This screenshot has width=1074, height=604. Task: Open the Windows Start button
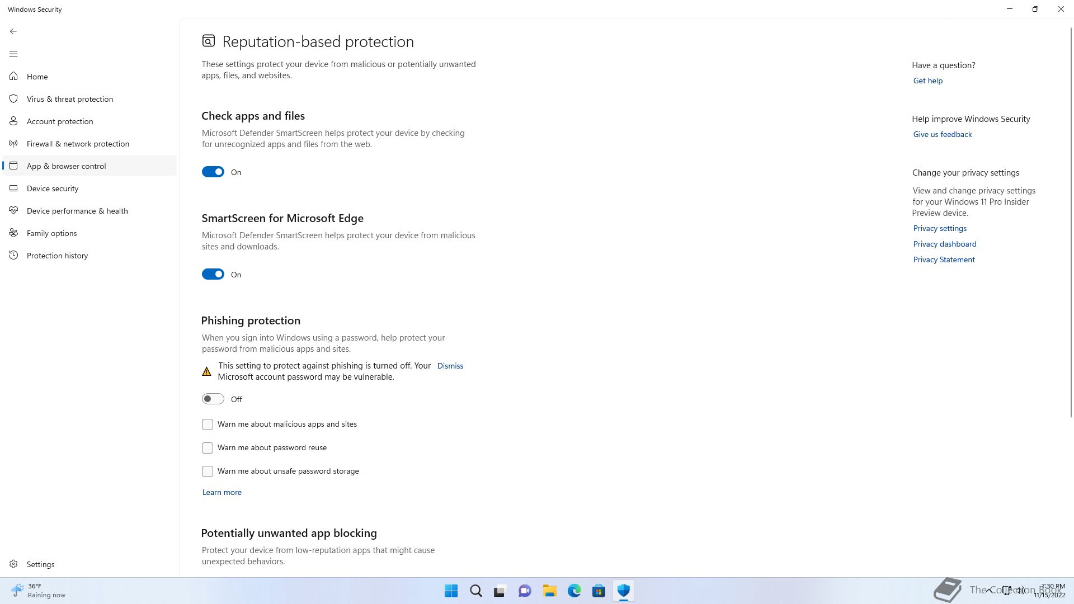451,591
